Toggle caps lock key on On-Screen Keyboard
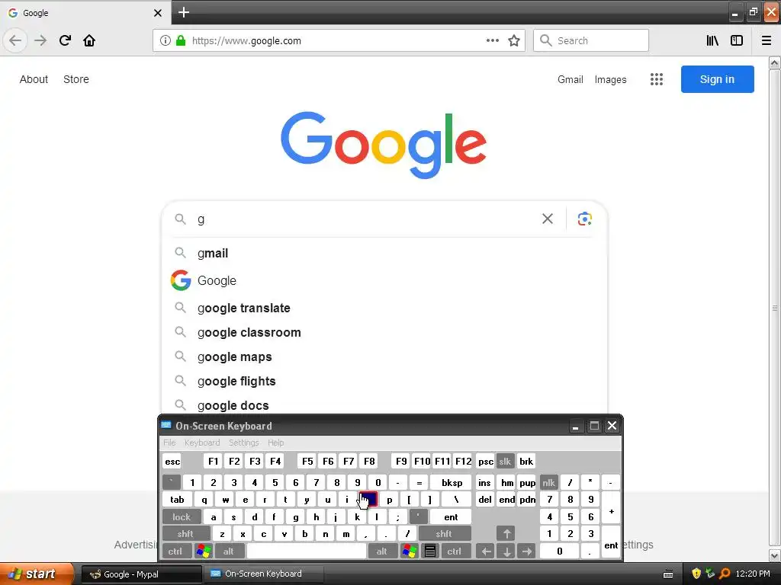Image resolution: width=781 pixels, height=585 pixels. 182,517
